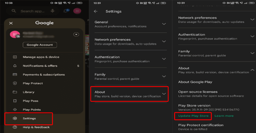Tap Wi-Fi icon in right status bar
This screenshot has width=256, height=133.
(237, 3)
